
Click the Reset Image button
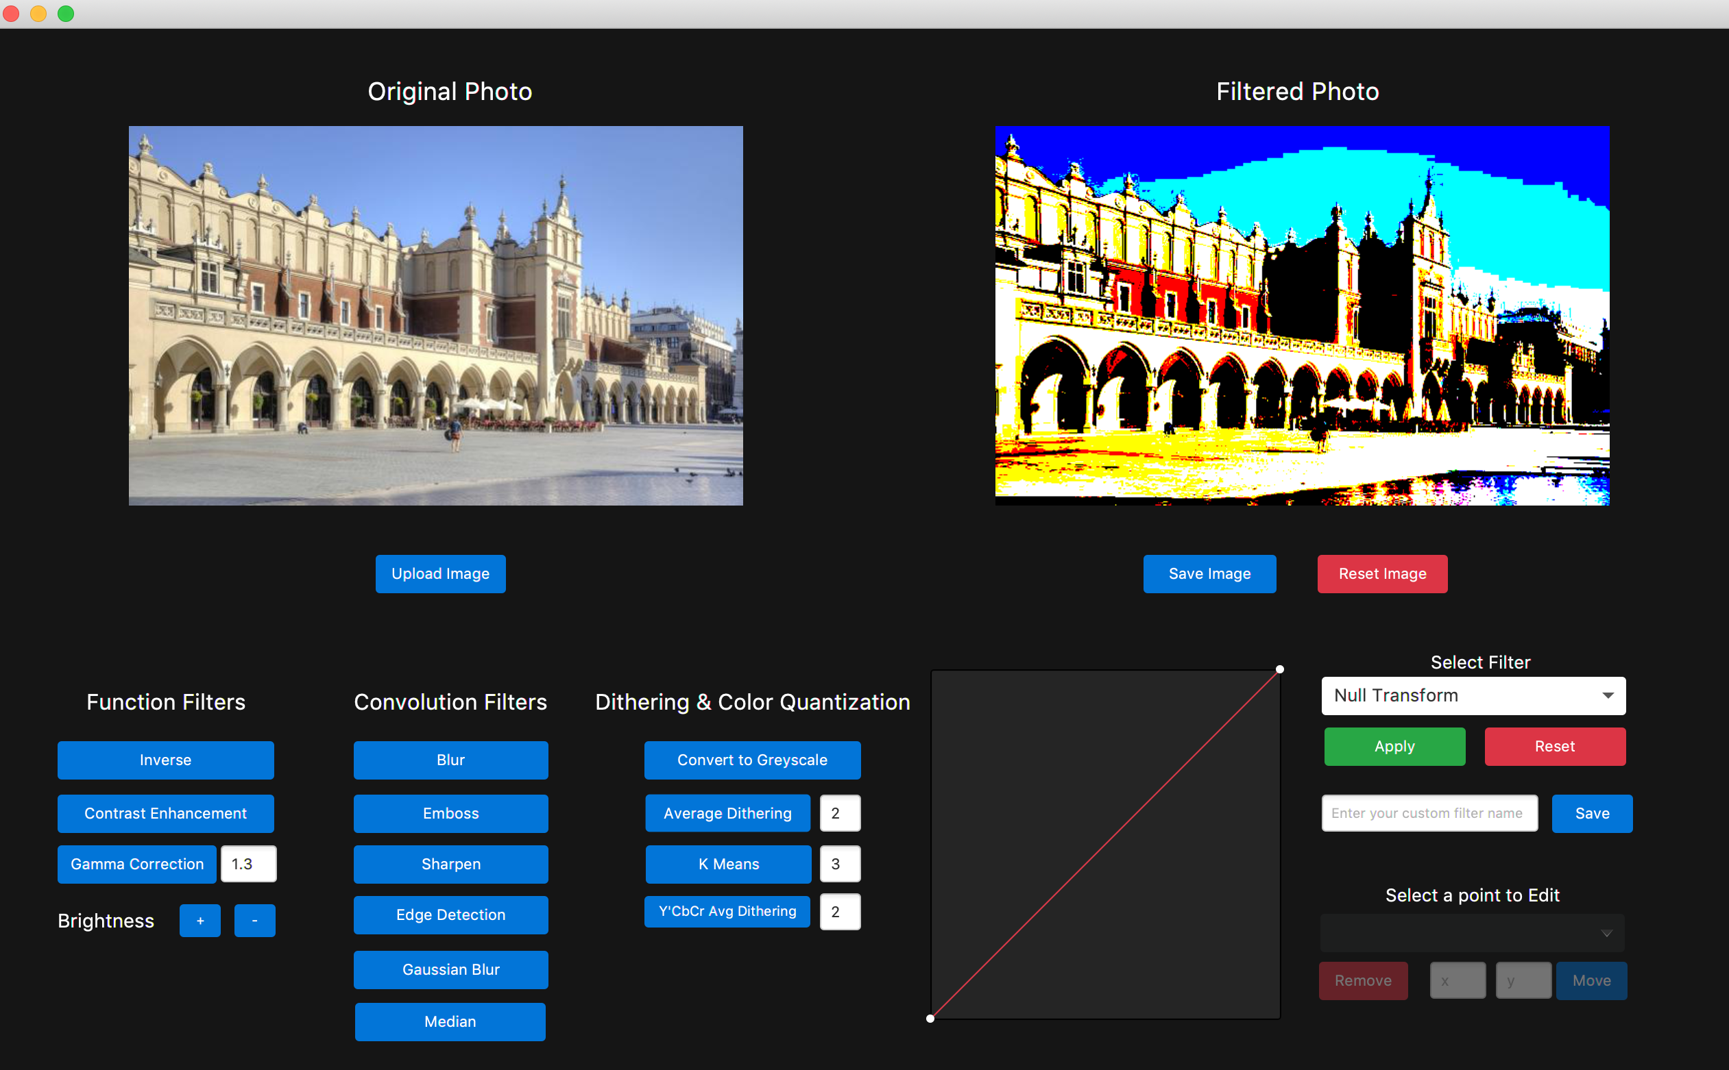(1382, 573)
